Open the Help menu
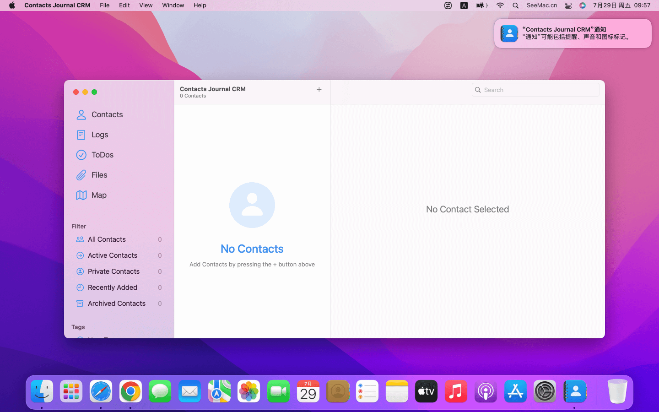The image size is (659, 412). pyautogui.click(x=200, y=5)
